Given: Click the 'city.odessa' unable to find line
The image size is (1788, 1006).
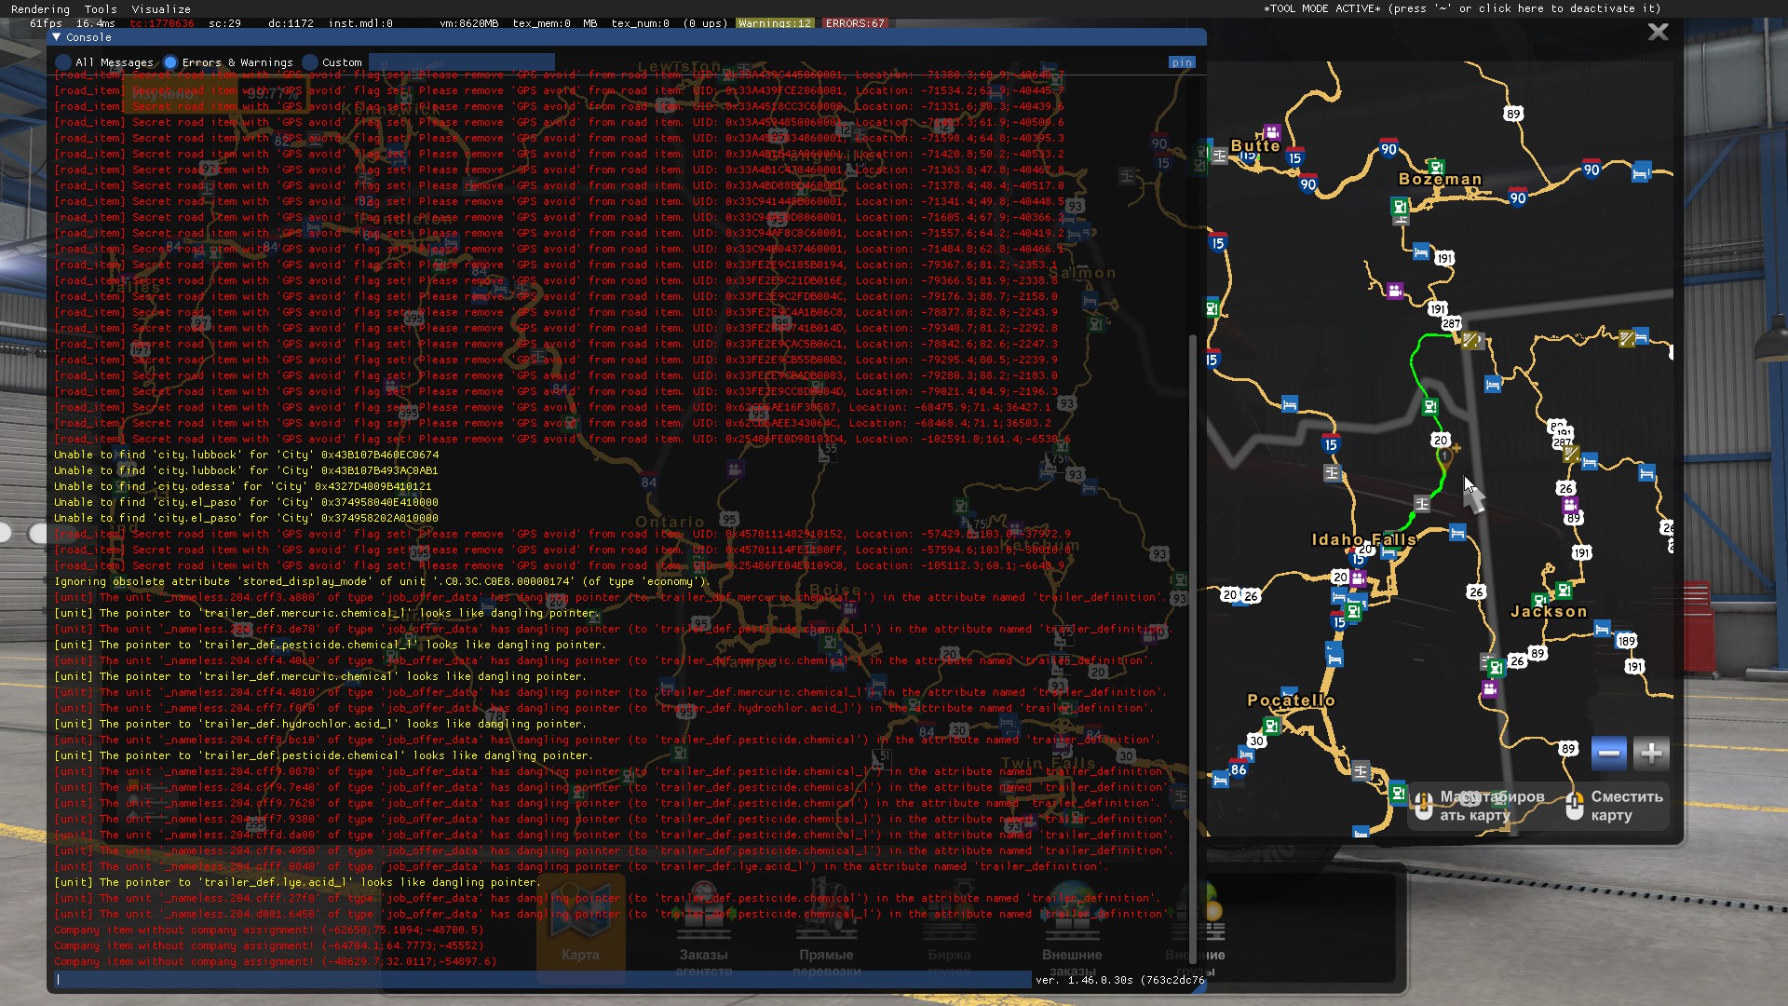Looking at the screenshot, I should (242, 486).
